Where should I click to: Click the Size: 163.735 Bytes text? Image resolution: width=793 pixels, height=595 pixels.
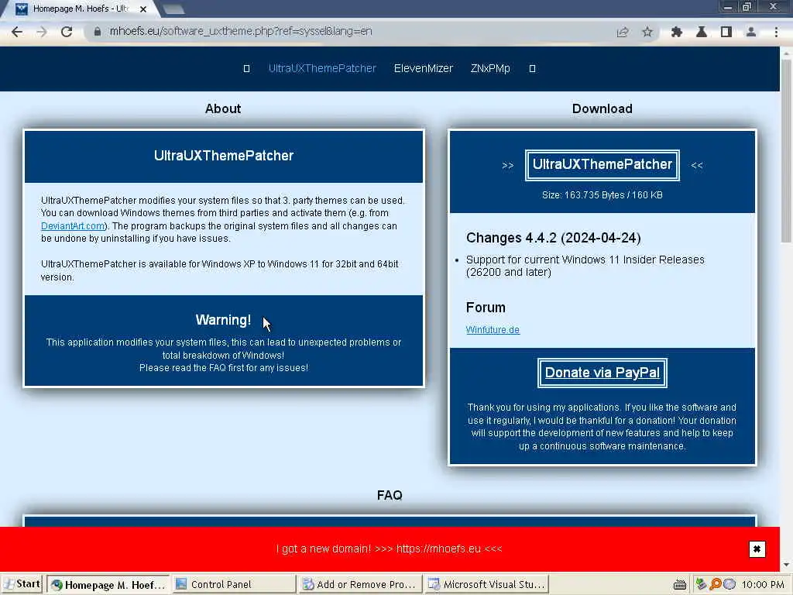(602, 194)
